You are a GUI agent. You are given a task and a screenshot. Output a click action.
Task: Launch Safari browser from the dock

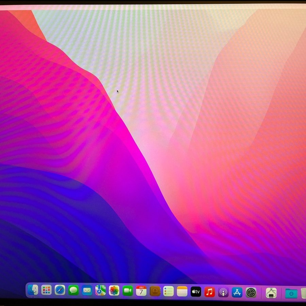tap(60, 290)
